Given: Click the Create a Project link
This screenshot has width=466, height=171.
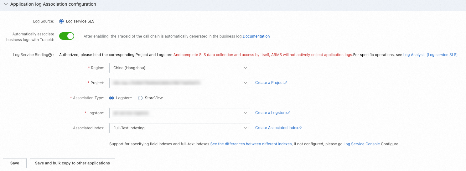Looking at the screenshot, I should coord(269,83).
